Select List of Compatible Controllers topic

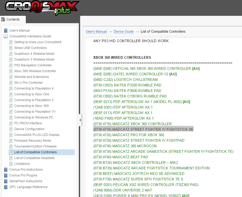35,152
